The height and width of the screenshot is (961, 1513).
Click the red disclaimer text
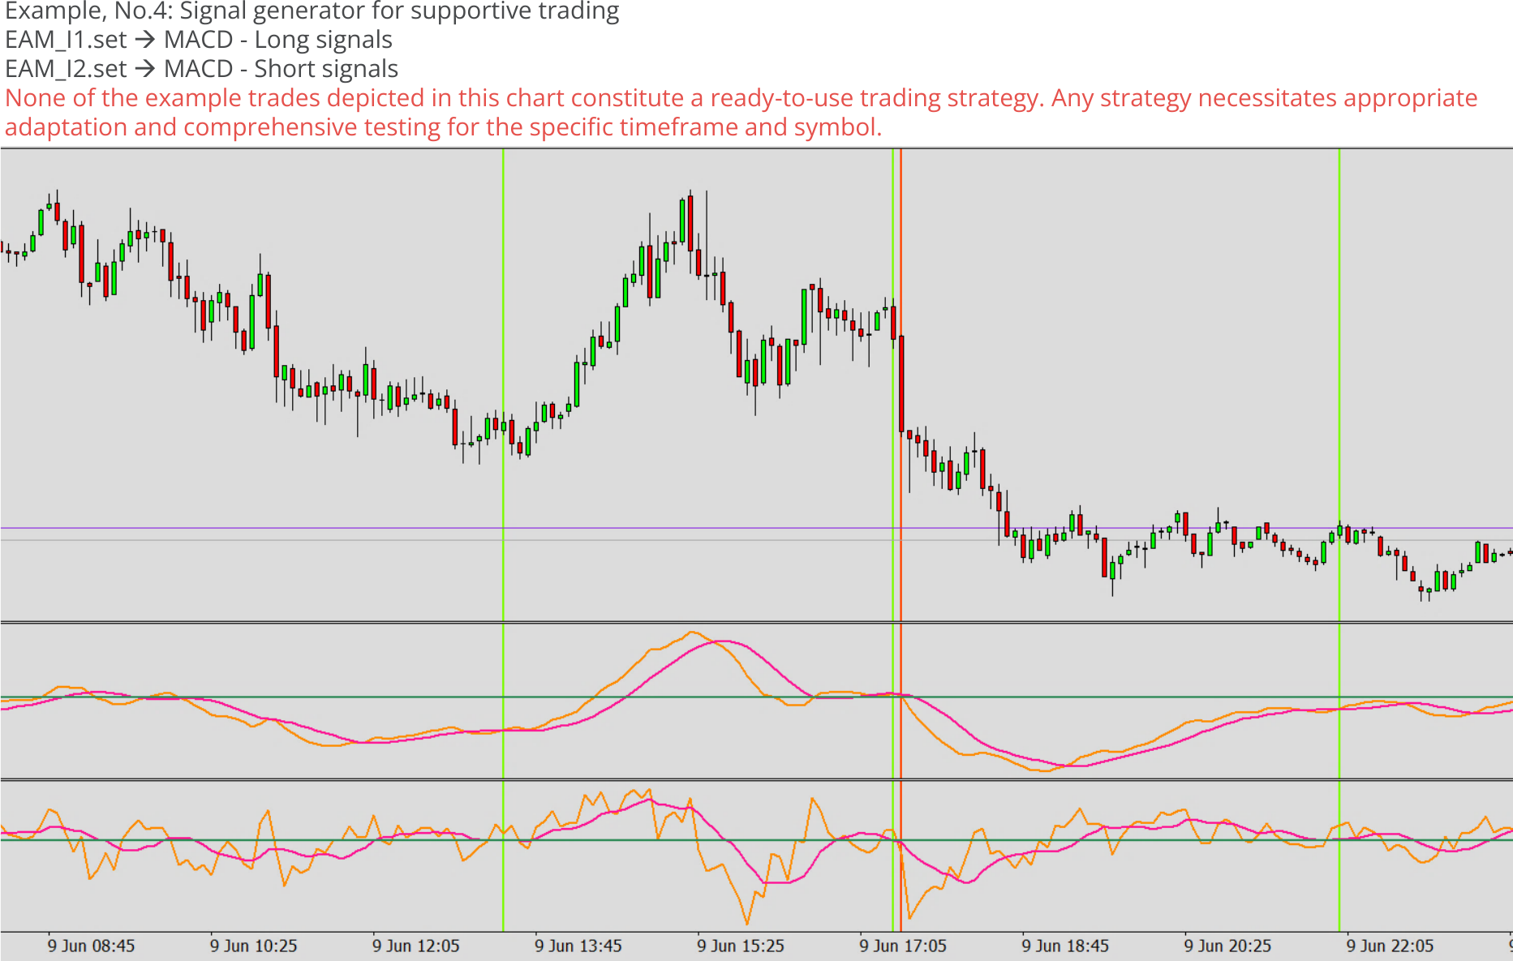(741, 112)
